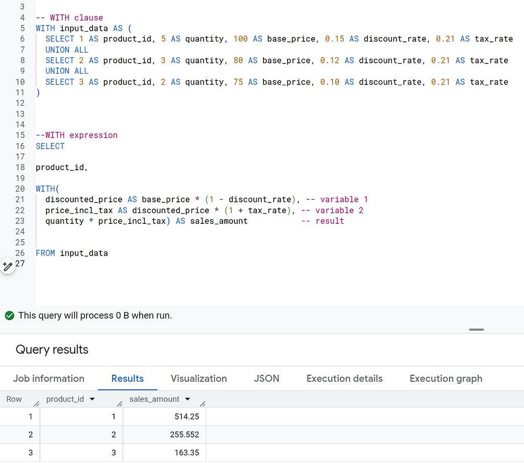Click the AI pencil assist icon
Image resolution: width=524 pixels, height=463 pixels.
(7, 266)
